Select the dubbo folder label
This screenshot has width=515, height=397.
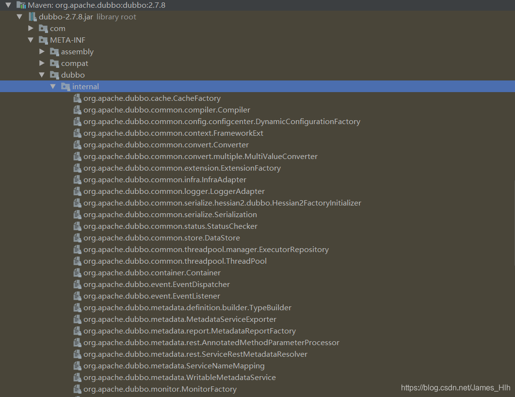click(x=73, y=75)
